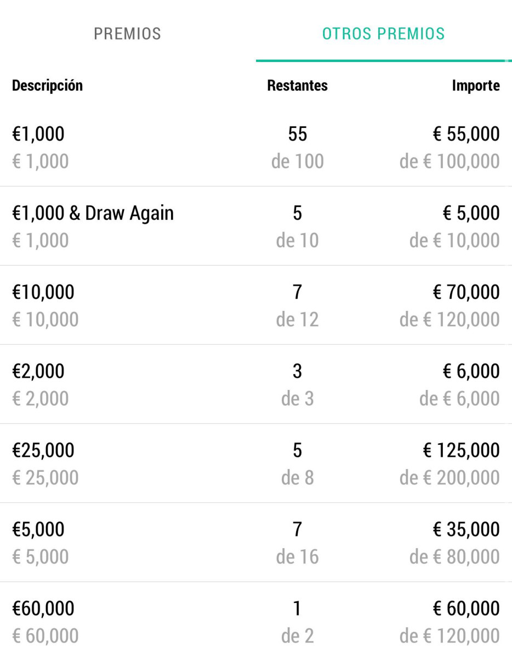The width and height of the screenshot is (512, 659).
Task: Open the €10,000 prize row
Action: point(43,292)
